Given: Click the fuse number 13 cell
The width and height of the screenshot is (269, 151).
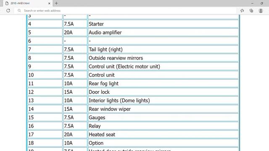Looking at the screenshot, I should (45, 101).
